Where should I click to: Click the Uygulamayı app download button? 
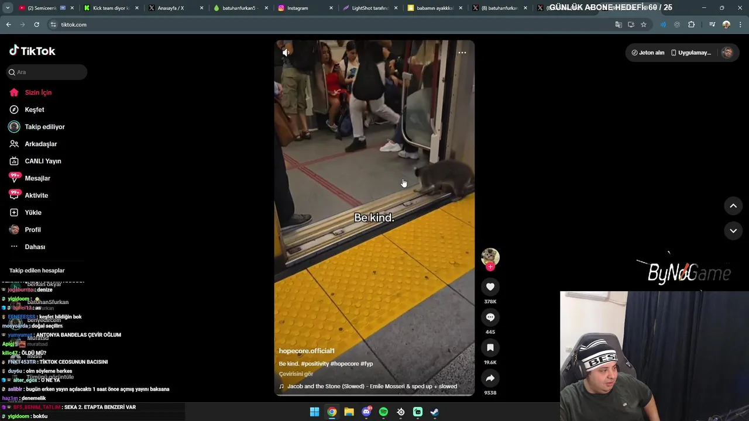(x=690, y=53)
